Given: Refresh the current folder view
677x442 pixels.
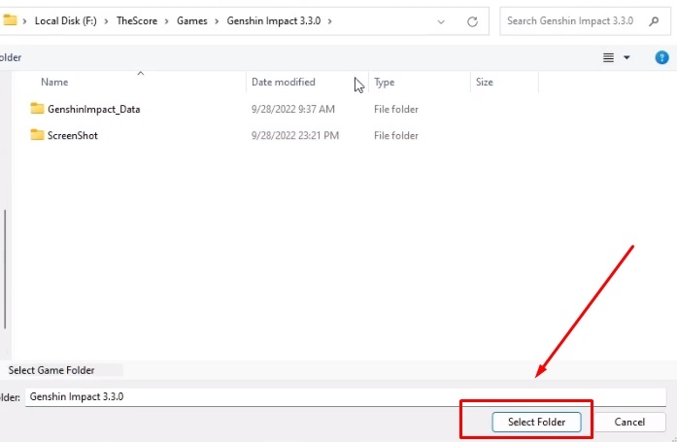Looking at the screenshot, I should [x=472, y=21].
